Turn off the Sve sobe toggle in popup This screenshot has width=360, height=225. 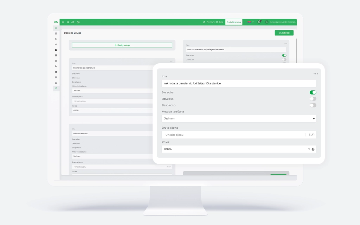pos(313,92)
